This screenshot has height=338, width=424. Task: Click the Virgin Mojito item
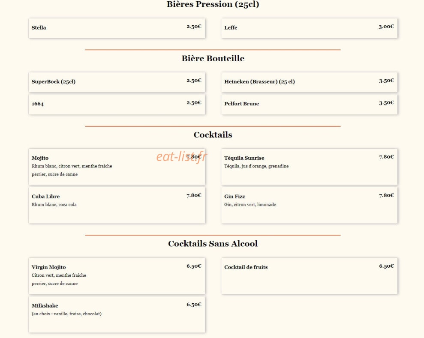click(x=117, y=276)
